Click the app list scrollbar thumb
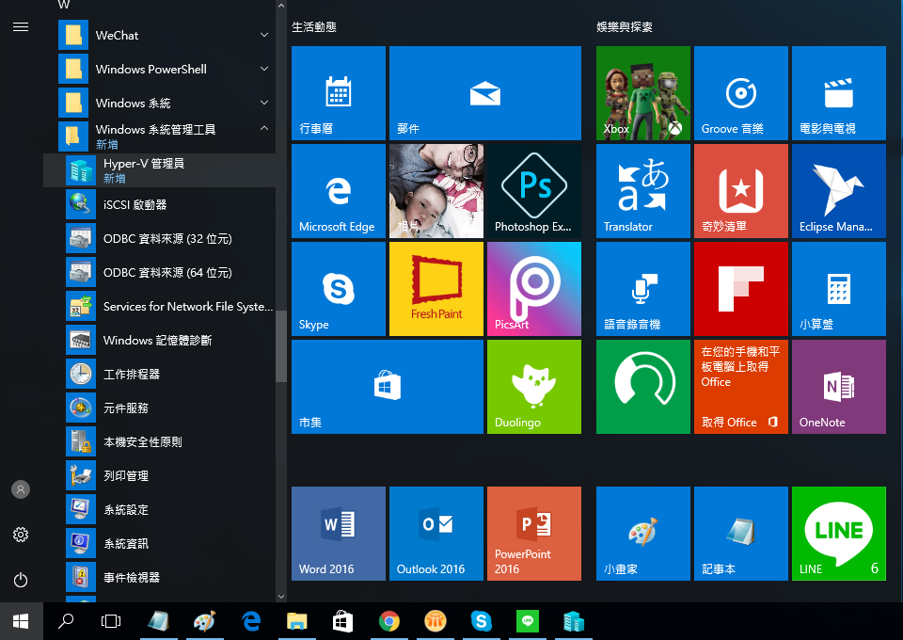 pos(281,346)
